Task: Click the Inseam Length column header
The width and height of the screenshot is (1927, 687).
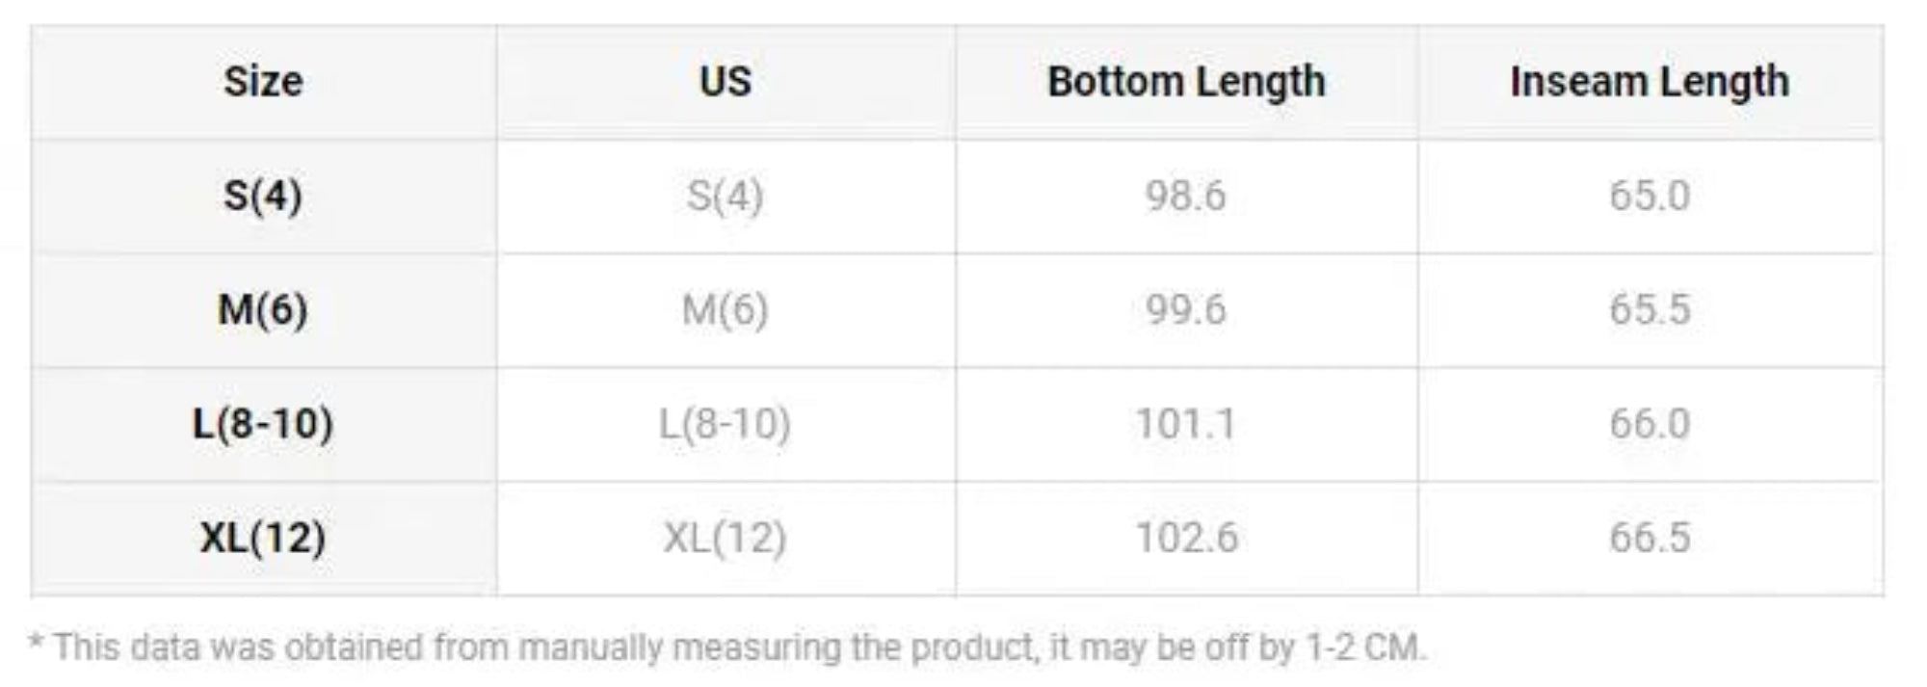Action: (1650, 82)
